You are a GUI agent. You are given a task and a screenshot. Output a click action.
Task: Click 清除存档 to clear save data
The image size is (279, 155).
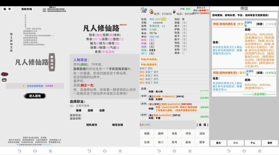point(26,9)
